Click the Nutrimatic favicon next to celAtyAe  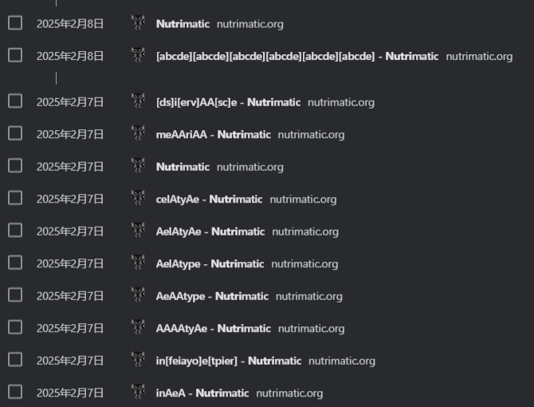click(x=138, y=199)
